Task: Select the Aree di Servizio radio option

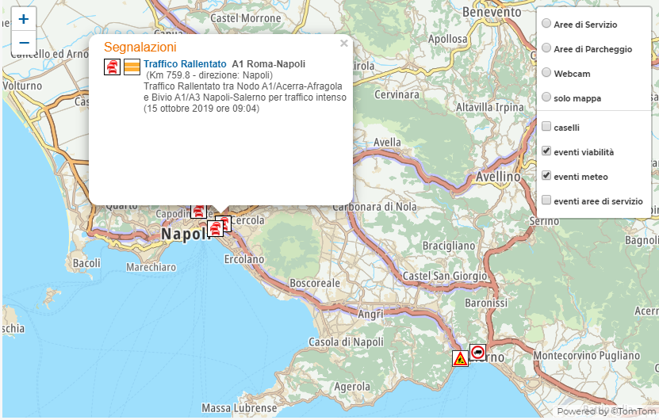Action: point(546,25)
